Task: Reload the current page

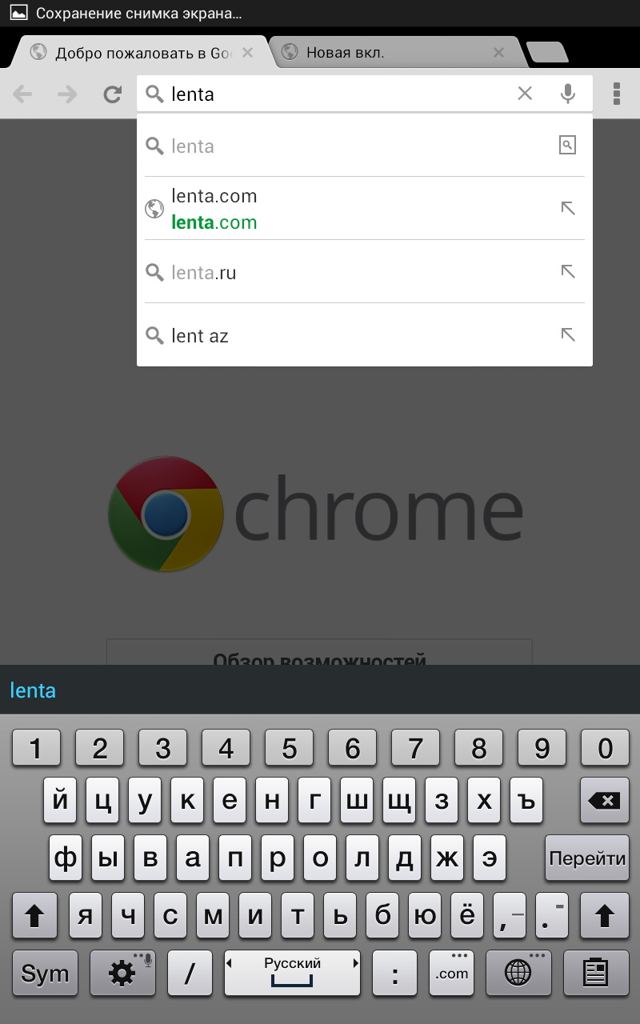Action: click(113, 94)
